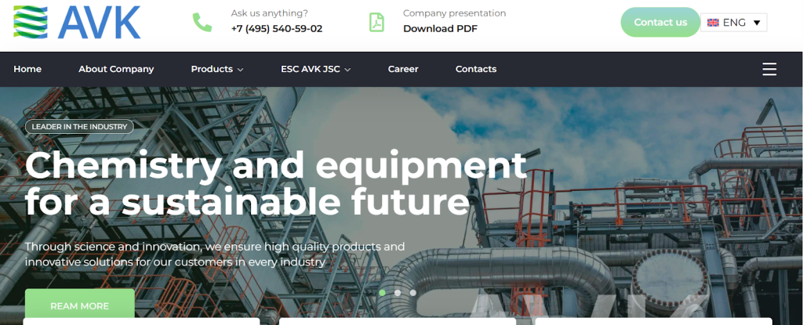This screenshot has width=803, height=325.
Task: Open the Products menu item
Action: click(212, 69)
